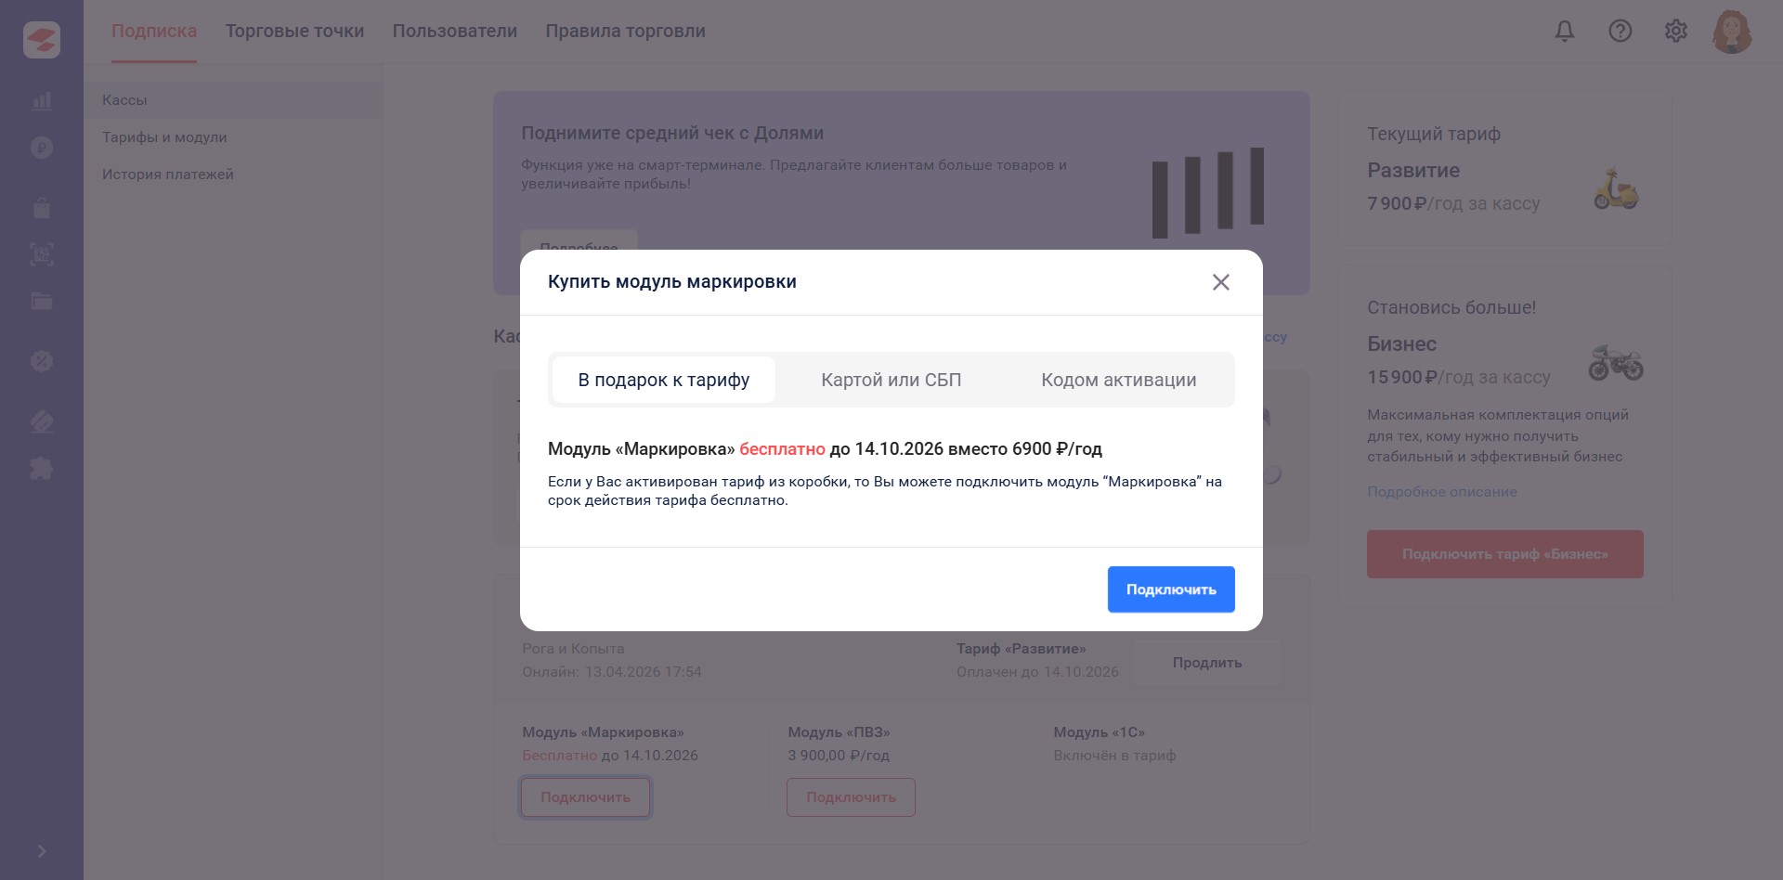Select the «В подарок к тарифу» option
The width and height of the screenshot is (1783, 880).
pyautogui.click(x=664, y=380)
